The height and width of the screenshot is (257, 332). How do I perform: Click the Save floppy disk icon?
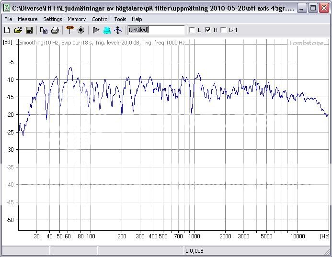(x=29, y=30)
